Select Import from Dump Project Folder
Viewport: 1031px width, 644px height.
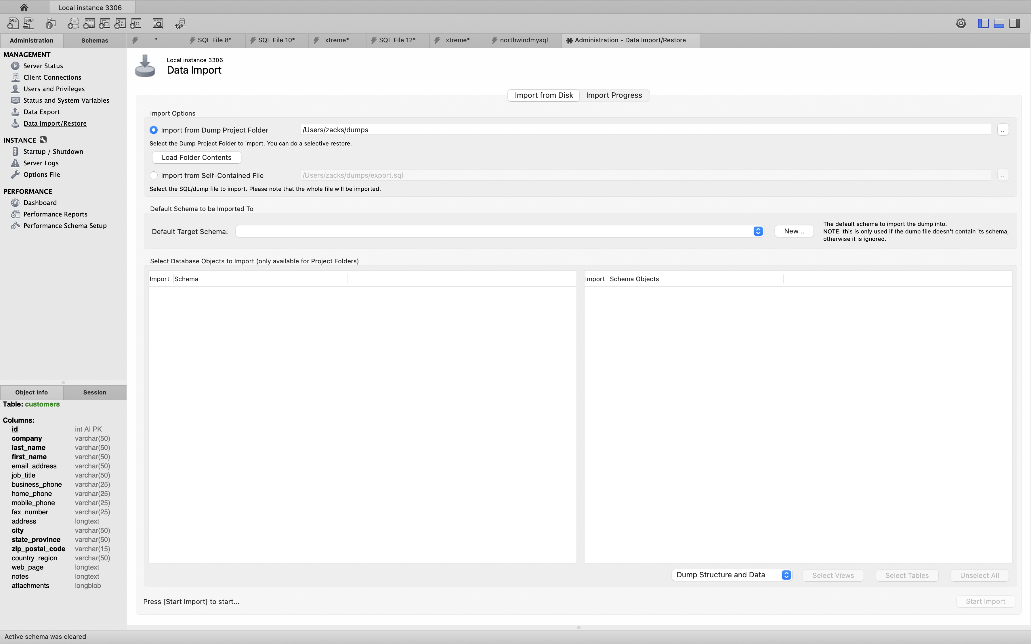point(154,130)
